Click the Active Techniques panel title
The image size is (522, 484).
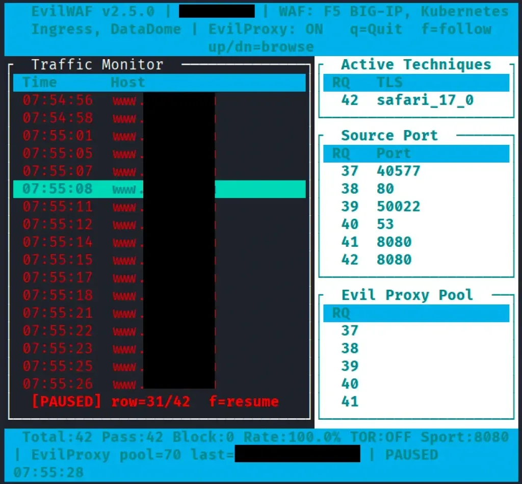(x=416, y=64)
